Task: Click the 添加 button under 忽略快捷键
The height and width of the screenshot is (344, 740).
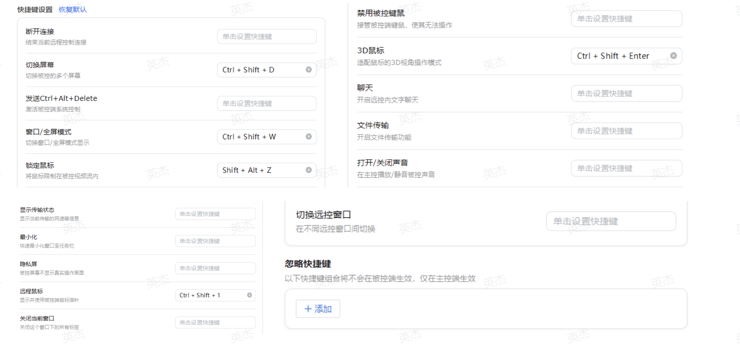Action: click(x=318, y=309)
